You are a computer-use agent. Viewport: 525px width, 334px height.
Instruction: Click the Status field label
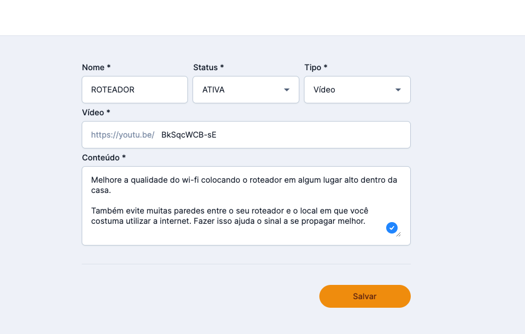coord(208,67)
